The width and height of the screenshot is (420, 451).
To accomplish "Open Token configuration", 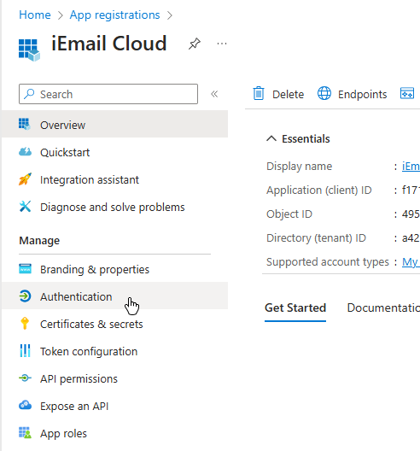I will pos(114,351).
